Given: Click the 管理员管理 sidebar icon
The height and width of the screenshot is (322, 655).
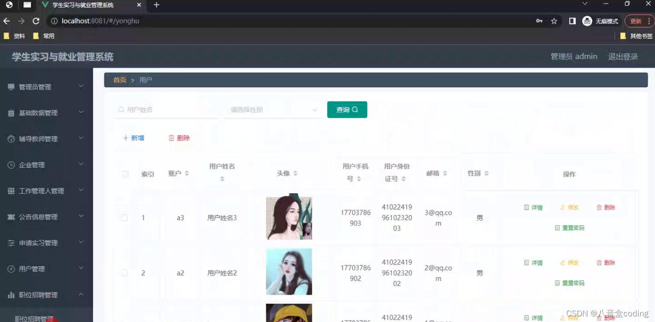Looking at the screenshot, I should click(x=11, y=87).
